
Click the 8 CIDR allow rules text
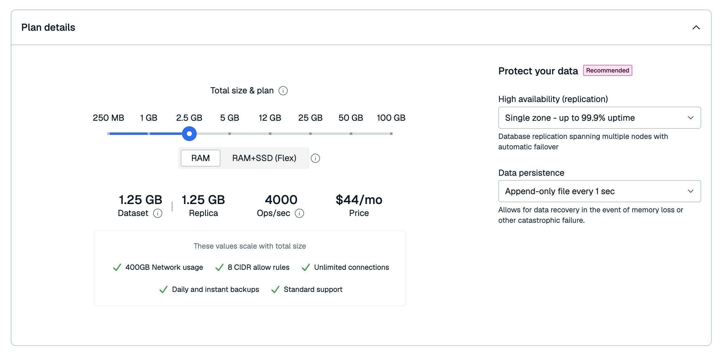259,267
